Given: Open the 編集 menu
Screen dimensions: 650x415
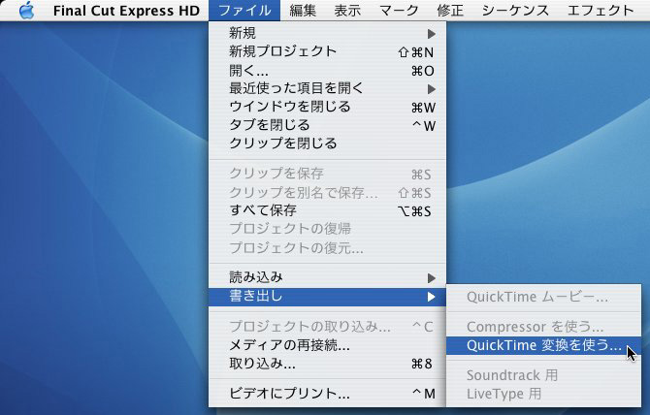Looking at the screenshot, I should (303, 11).
